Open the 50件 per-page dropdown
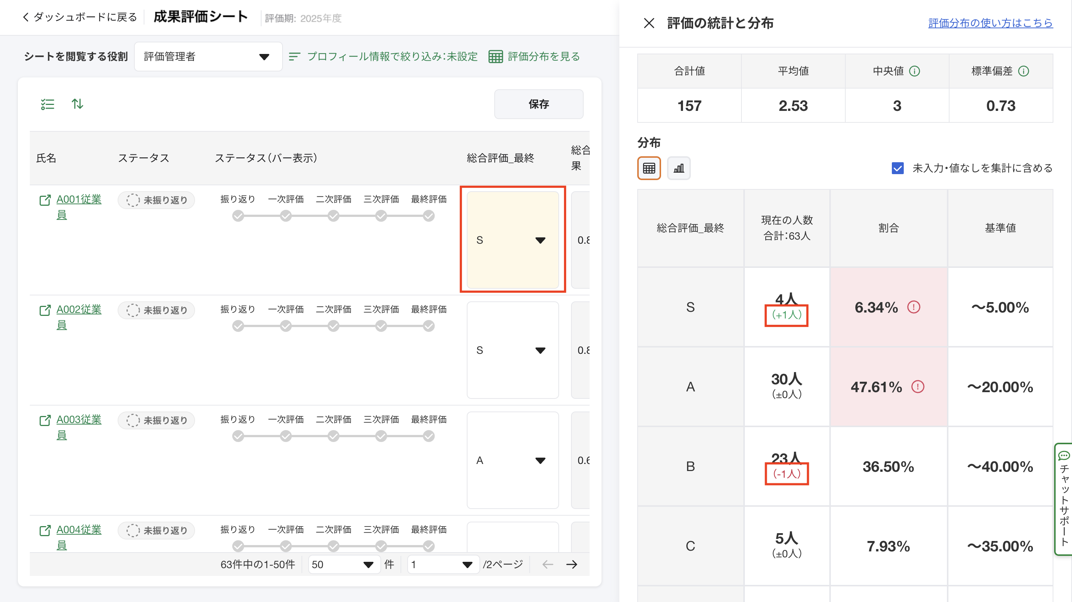Image resolution: width=1072 pixels, height=602 pixels. click(344, 564)
